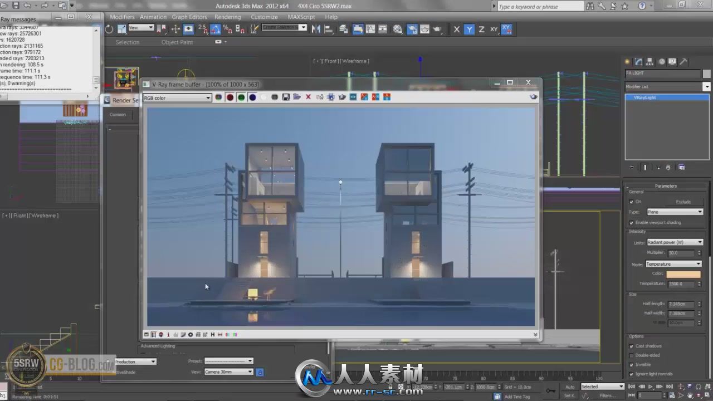Open the reference coordinate View dropdown
The width and height of the screenshot is (713, 401).
tap(141, 27)
